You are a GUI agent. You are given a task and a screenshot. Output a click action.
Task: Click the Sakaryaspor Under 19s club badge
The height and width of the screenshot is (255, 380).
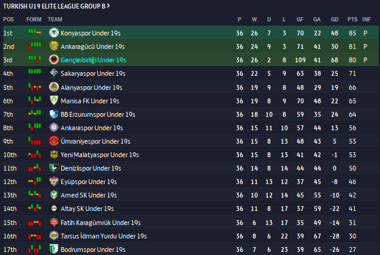click(54, 73)
